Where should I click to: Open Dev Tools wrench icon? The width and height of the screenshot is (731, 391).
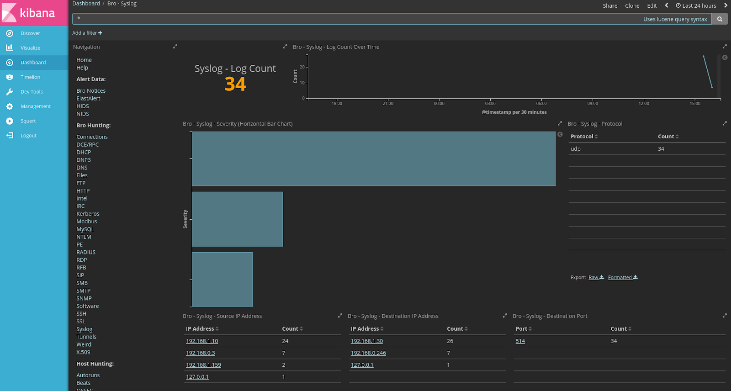pos(10,92)
